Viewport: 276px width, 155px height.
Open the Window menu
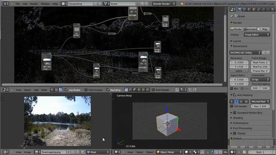click(45, 4)
